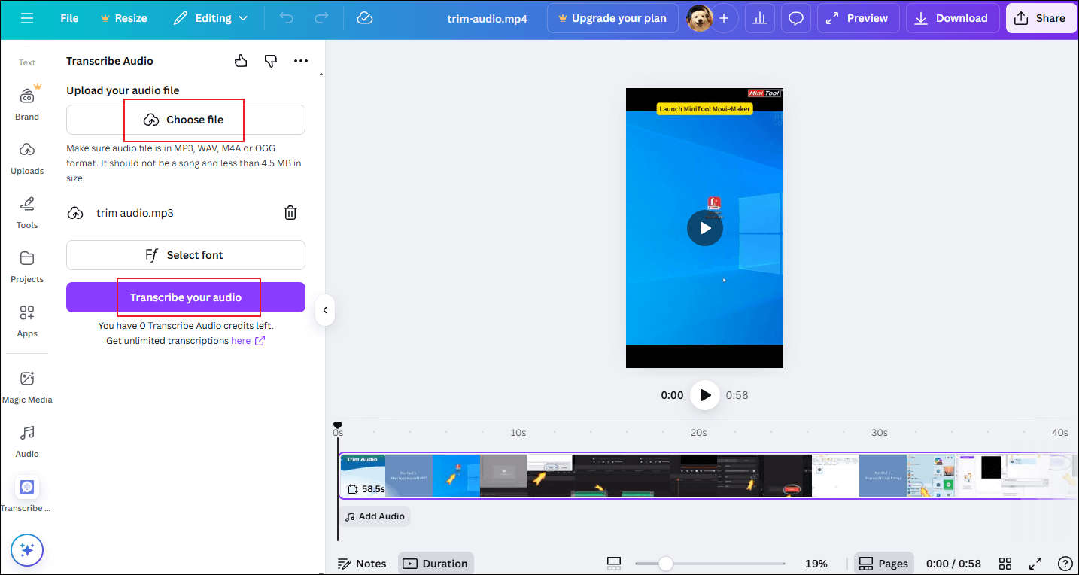Image resolution: width=1079 pixels, height=575 pixels.
Task: Open the analytics bar chart icon
Action: pyautogui.click(x=760, y=18)
